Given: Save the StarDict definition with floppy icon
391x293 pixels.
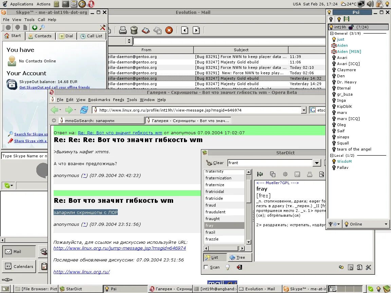Looking at the screenshot, I should point(297,174).
